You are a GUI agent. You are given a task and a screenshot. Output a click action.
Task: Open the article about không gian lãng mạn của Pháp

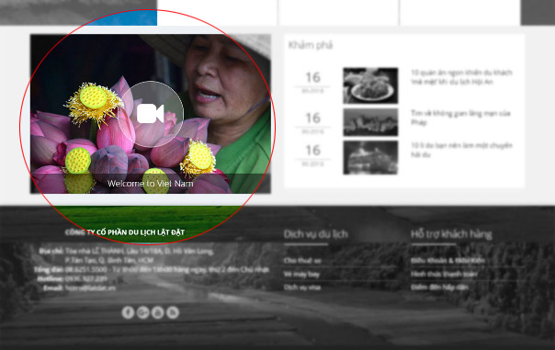(x=460, y=118)
